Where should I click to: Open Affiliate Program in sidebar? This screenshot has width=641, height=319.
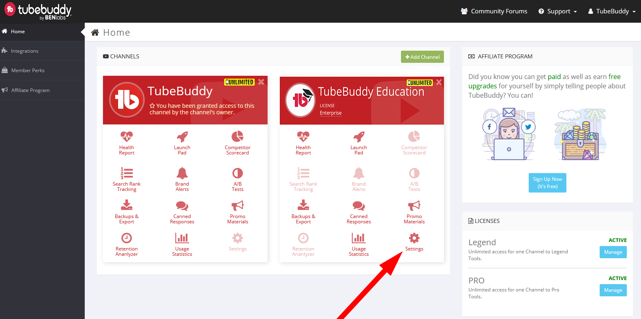point(42,90)
